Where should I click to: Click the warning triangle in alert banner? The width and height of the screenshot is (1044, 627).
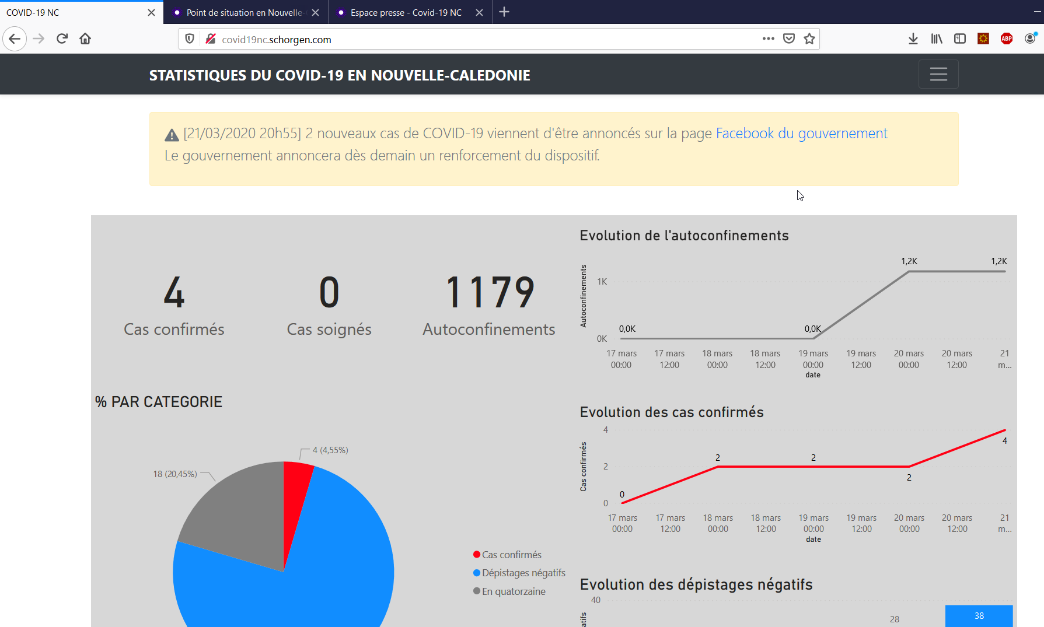[172, 135]
